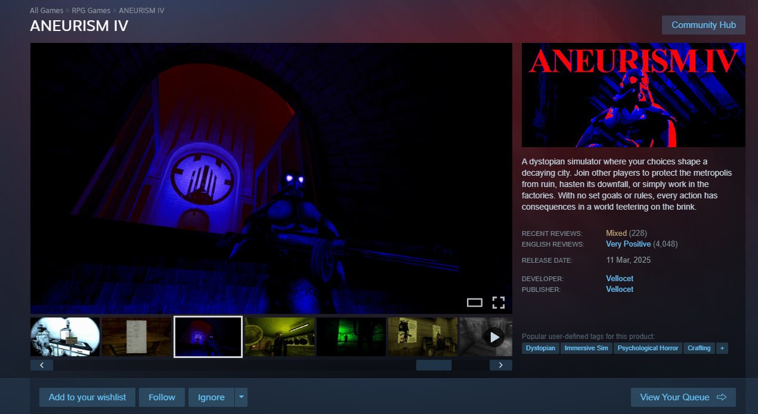Open the All Games breadcrumb link
The height and width of the screenshot is (414, 758).
click(x=47, y=11)
